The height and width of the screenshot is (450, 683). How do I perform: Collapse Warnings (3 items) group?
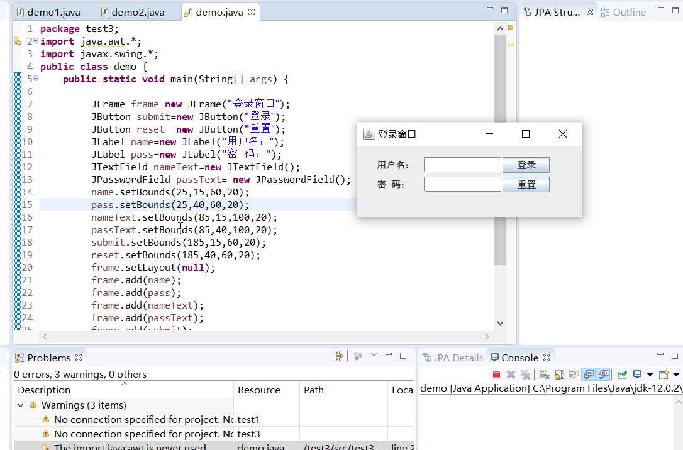click(x=21, y=405)
